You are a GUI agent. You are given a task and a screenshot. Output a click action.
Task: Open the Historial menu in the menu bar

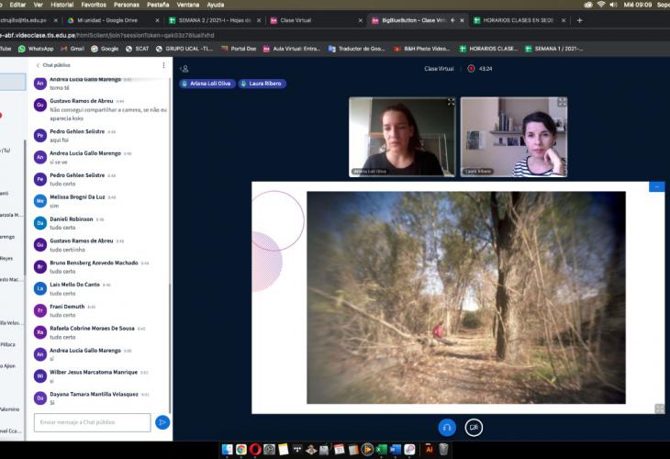(x=62, y=5)
